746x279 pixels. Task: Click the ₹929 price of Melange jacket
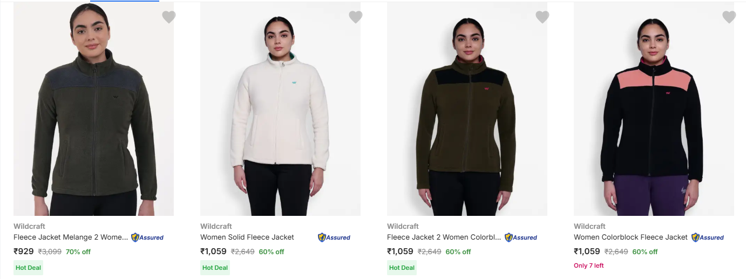click(x=24, y=251)
